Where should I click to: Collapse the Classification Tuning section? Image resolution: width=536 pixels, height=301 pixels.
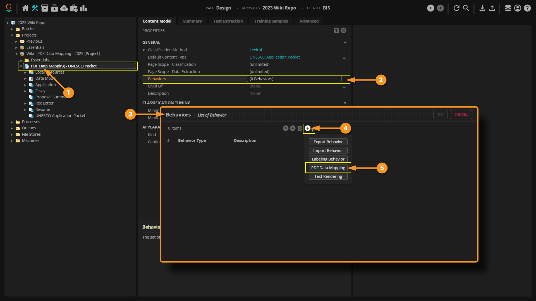[x=345, y=103]
